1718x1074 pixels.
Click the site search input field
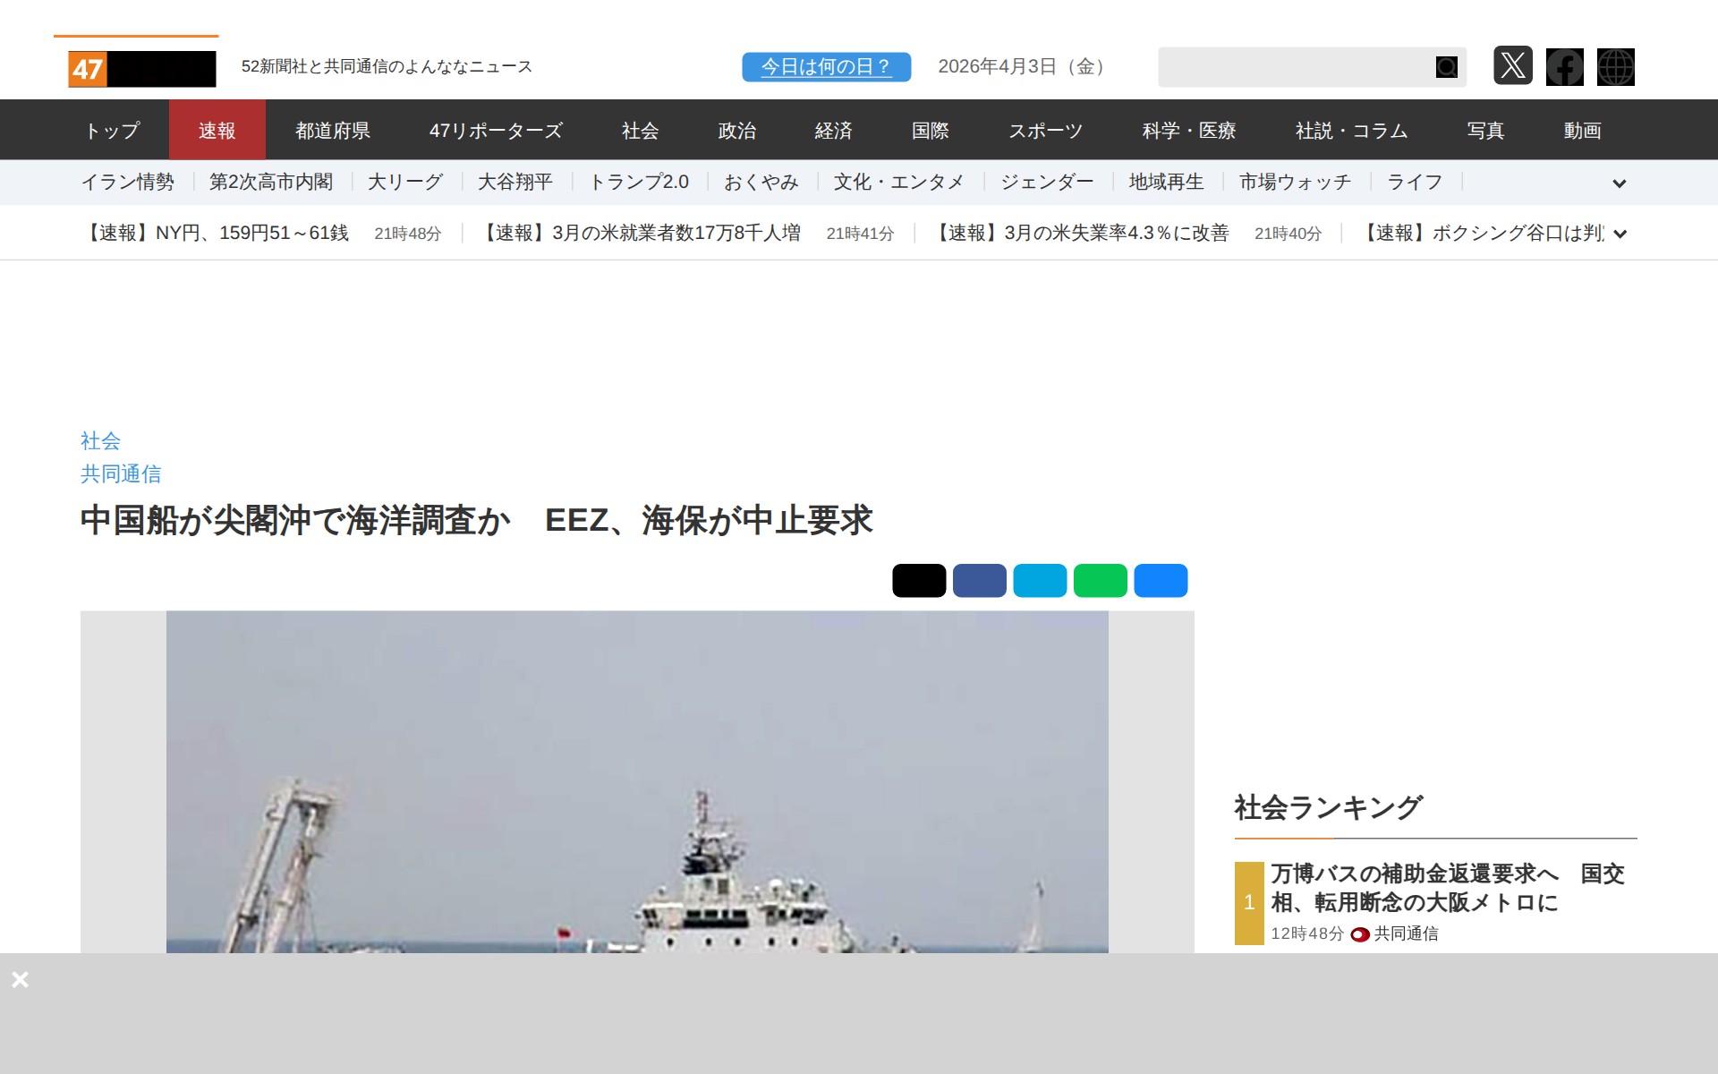coord(1294,67)
